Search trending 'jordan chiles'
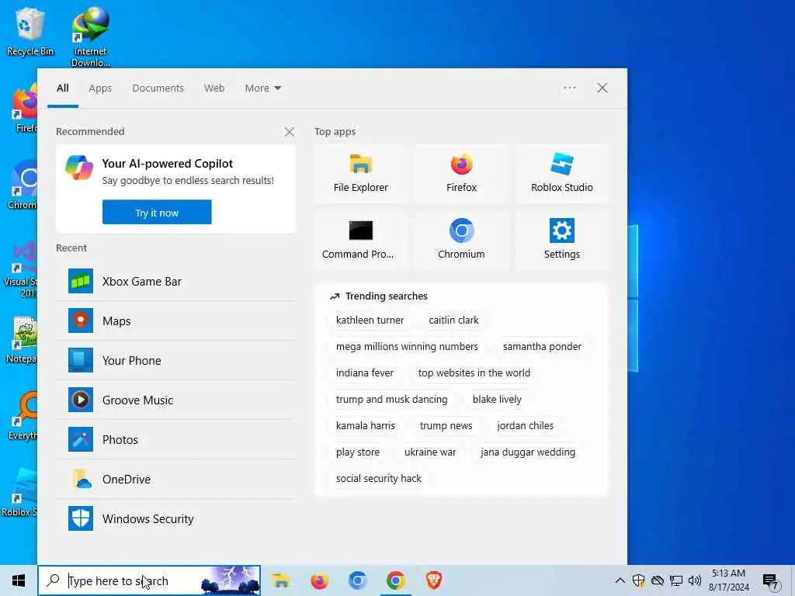Screen dimensions: 795x596 (525, 426)
